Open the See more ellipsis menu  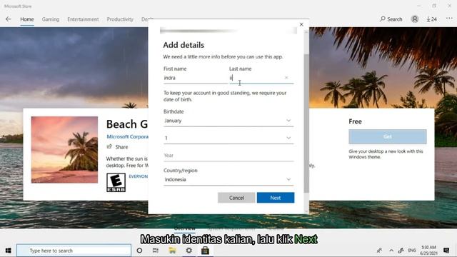pyautogui.click(x=449, y=19)
